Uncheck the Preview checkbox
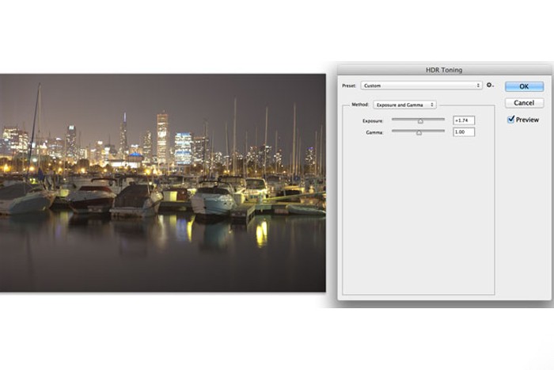 click(511, 120)
